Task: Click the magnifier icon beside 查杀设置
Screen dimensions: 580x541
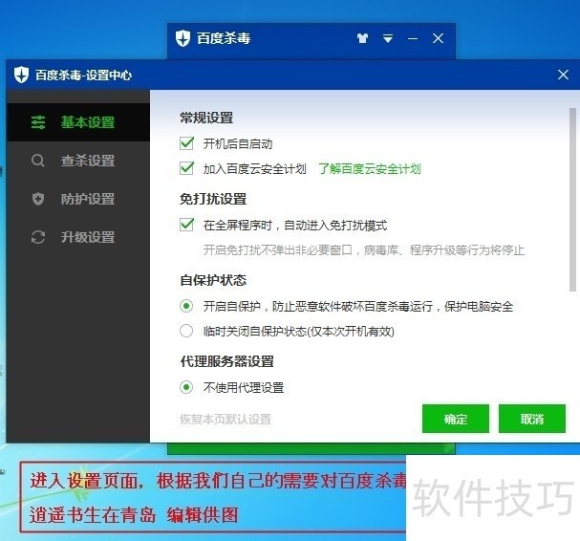Action: point(37,161)
